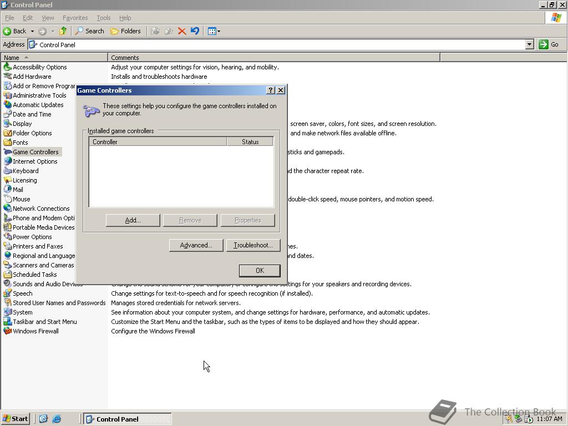Sort by the Comments column header

[274, 58]
